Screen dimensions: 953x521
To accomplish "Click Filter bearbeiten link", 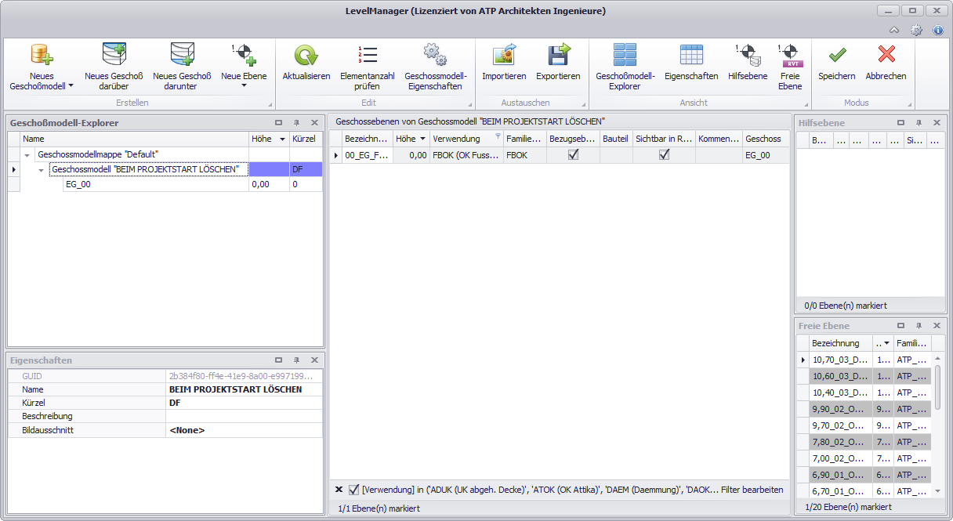I will [752, 490].
